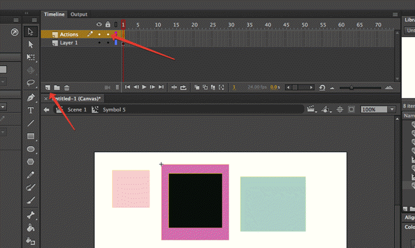Select the Oval tool
This screenshot has height=248, width=415.
point(31,149)
